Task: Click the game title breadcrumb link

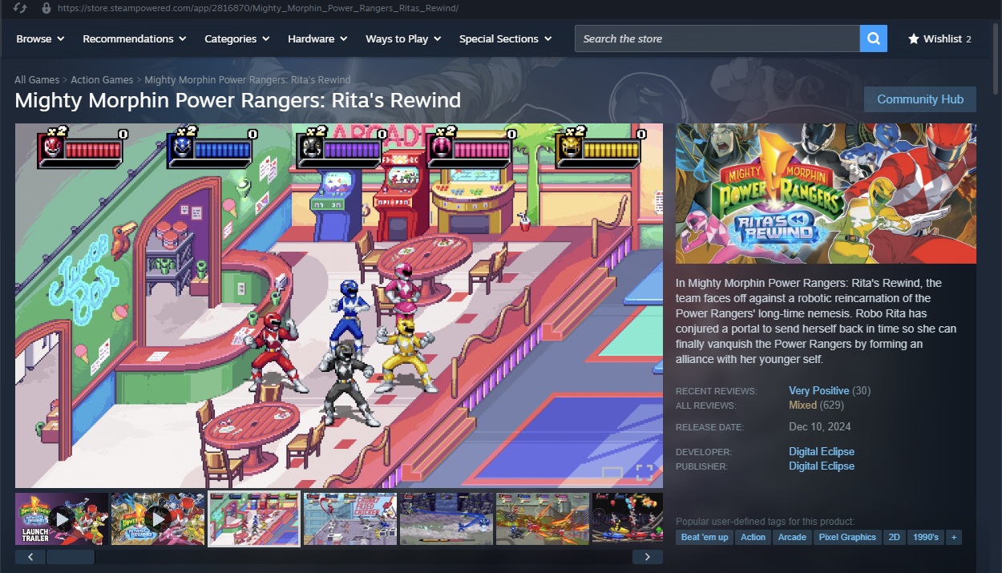Action: click(x=248, y=80)
